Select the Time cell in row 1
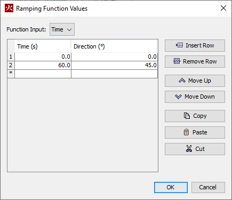 pos(43,57)
